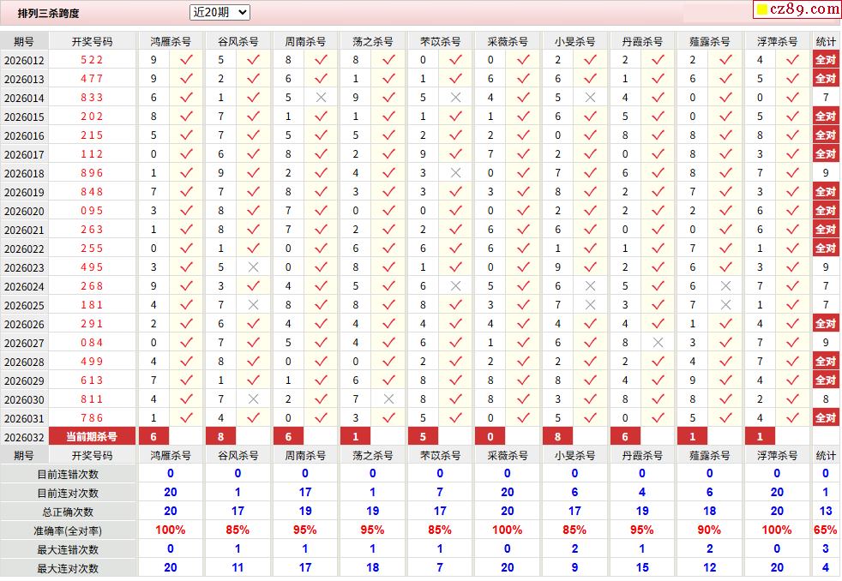
Task: Click the cross mark for 小旻 in row 2026014
Action: point(590,97)
